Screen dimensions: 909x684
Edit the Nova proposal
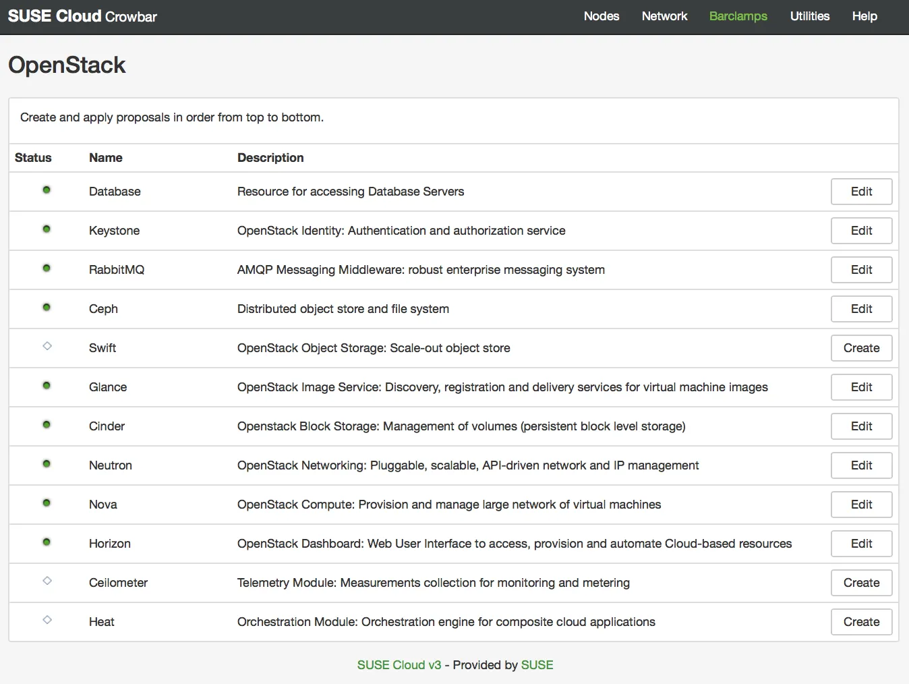861,505
